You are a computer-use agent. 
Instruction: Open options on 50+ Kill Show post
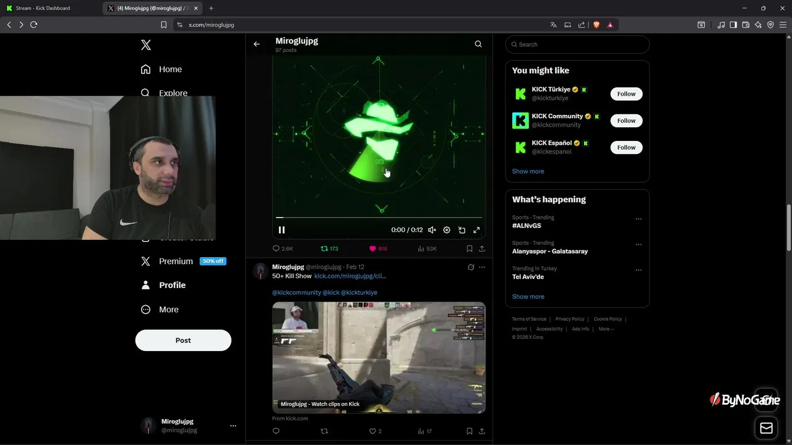tap(482, 267)
